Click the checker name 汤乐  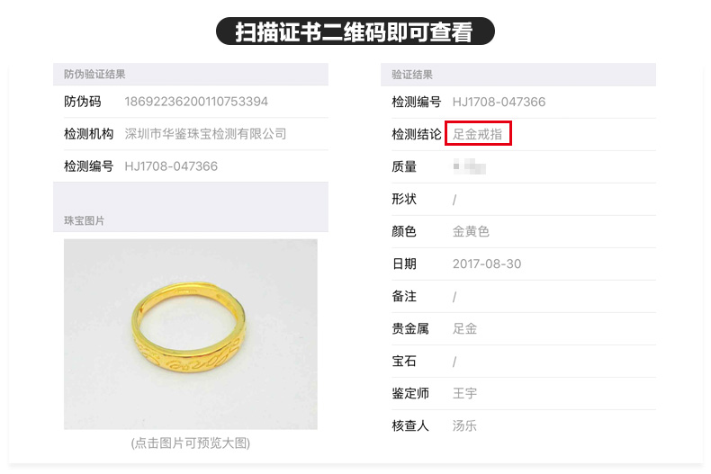tap(464, 425)
